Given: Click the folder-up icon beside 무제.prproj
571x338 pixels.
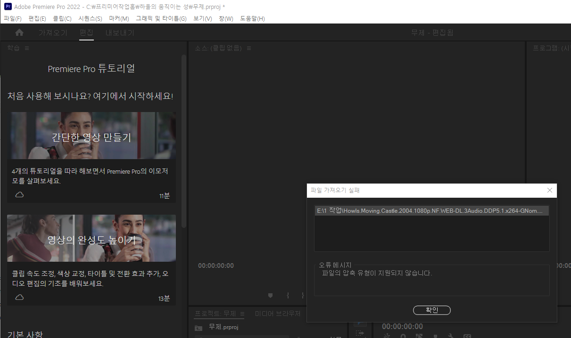Looking at the screenshot, I should (x=199, y=327).
